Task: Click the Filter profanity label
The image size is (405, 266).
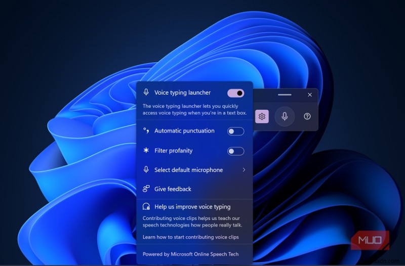Action: click(x=173, y=151)
